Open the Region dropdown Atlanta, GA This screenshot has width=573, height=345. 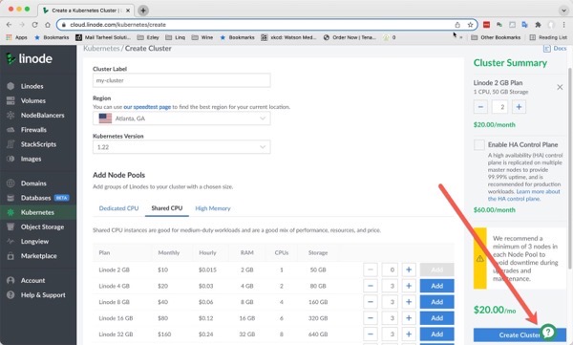181,119
